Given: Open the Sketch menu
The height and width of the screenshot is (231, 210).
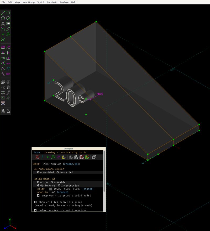Looking at the screenshot, I should click(41, 2).
